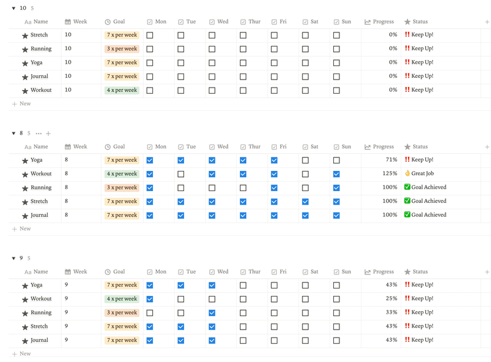Click the plus icon beside group 8 header
The height and width of the screenshot is (362, 491).
(48, 133)
